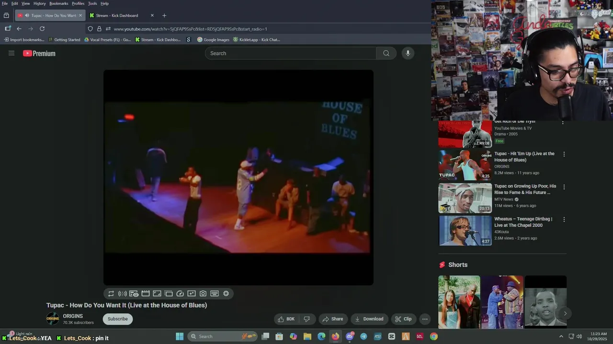Open File Explorer from the taskbar
The image size is (613, 344).
coord(307,336)
